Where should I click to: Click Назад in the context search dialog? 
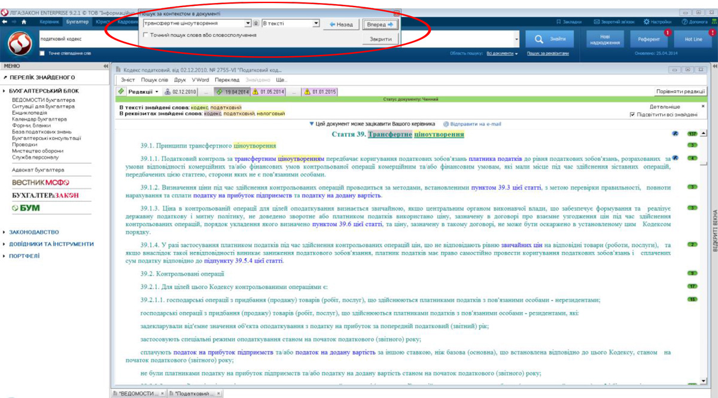click(341, 25)
